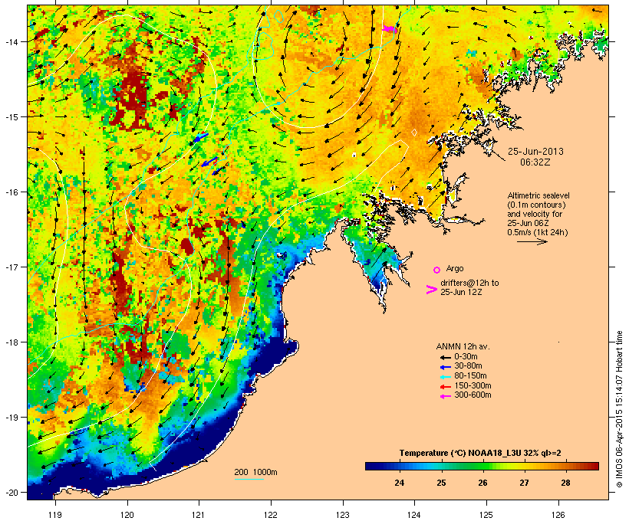Click the '80-150m' depth label
The height and width of the screenshot is (521, 629).
(x=470, y=376)
